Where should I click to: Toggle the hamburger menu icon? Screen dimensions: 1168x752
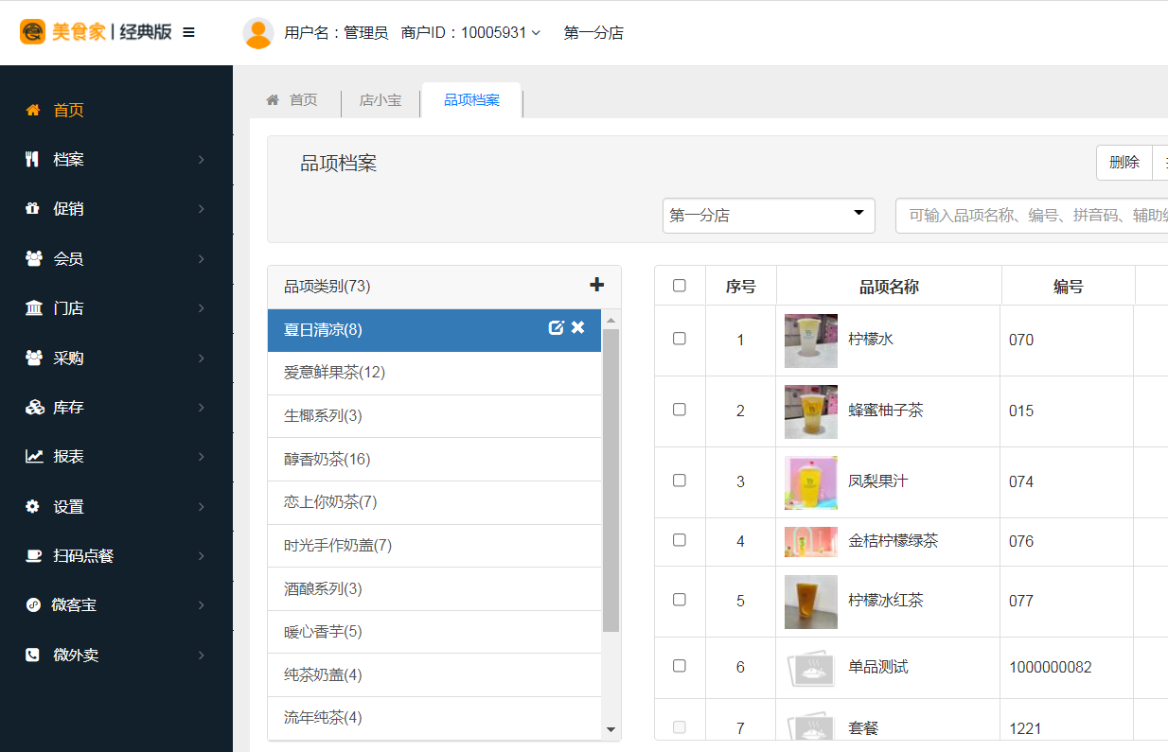coord(188,32)
